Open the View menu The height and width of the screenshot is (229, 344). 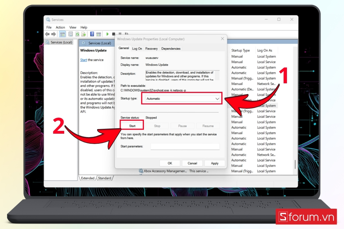point(73,27)
